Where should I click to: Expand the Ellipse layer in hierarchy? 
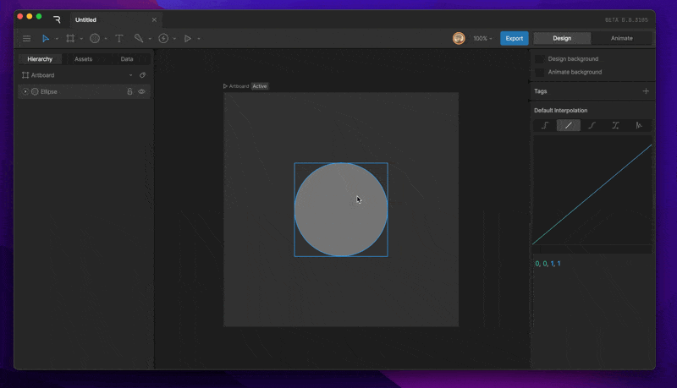[25, 91]
